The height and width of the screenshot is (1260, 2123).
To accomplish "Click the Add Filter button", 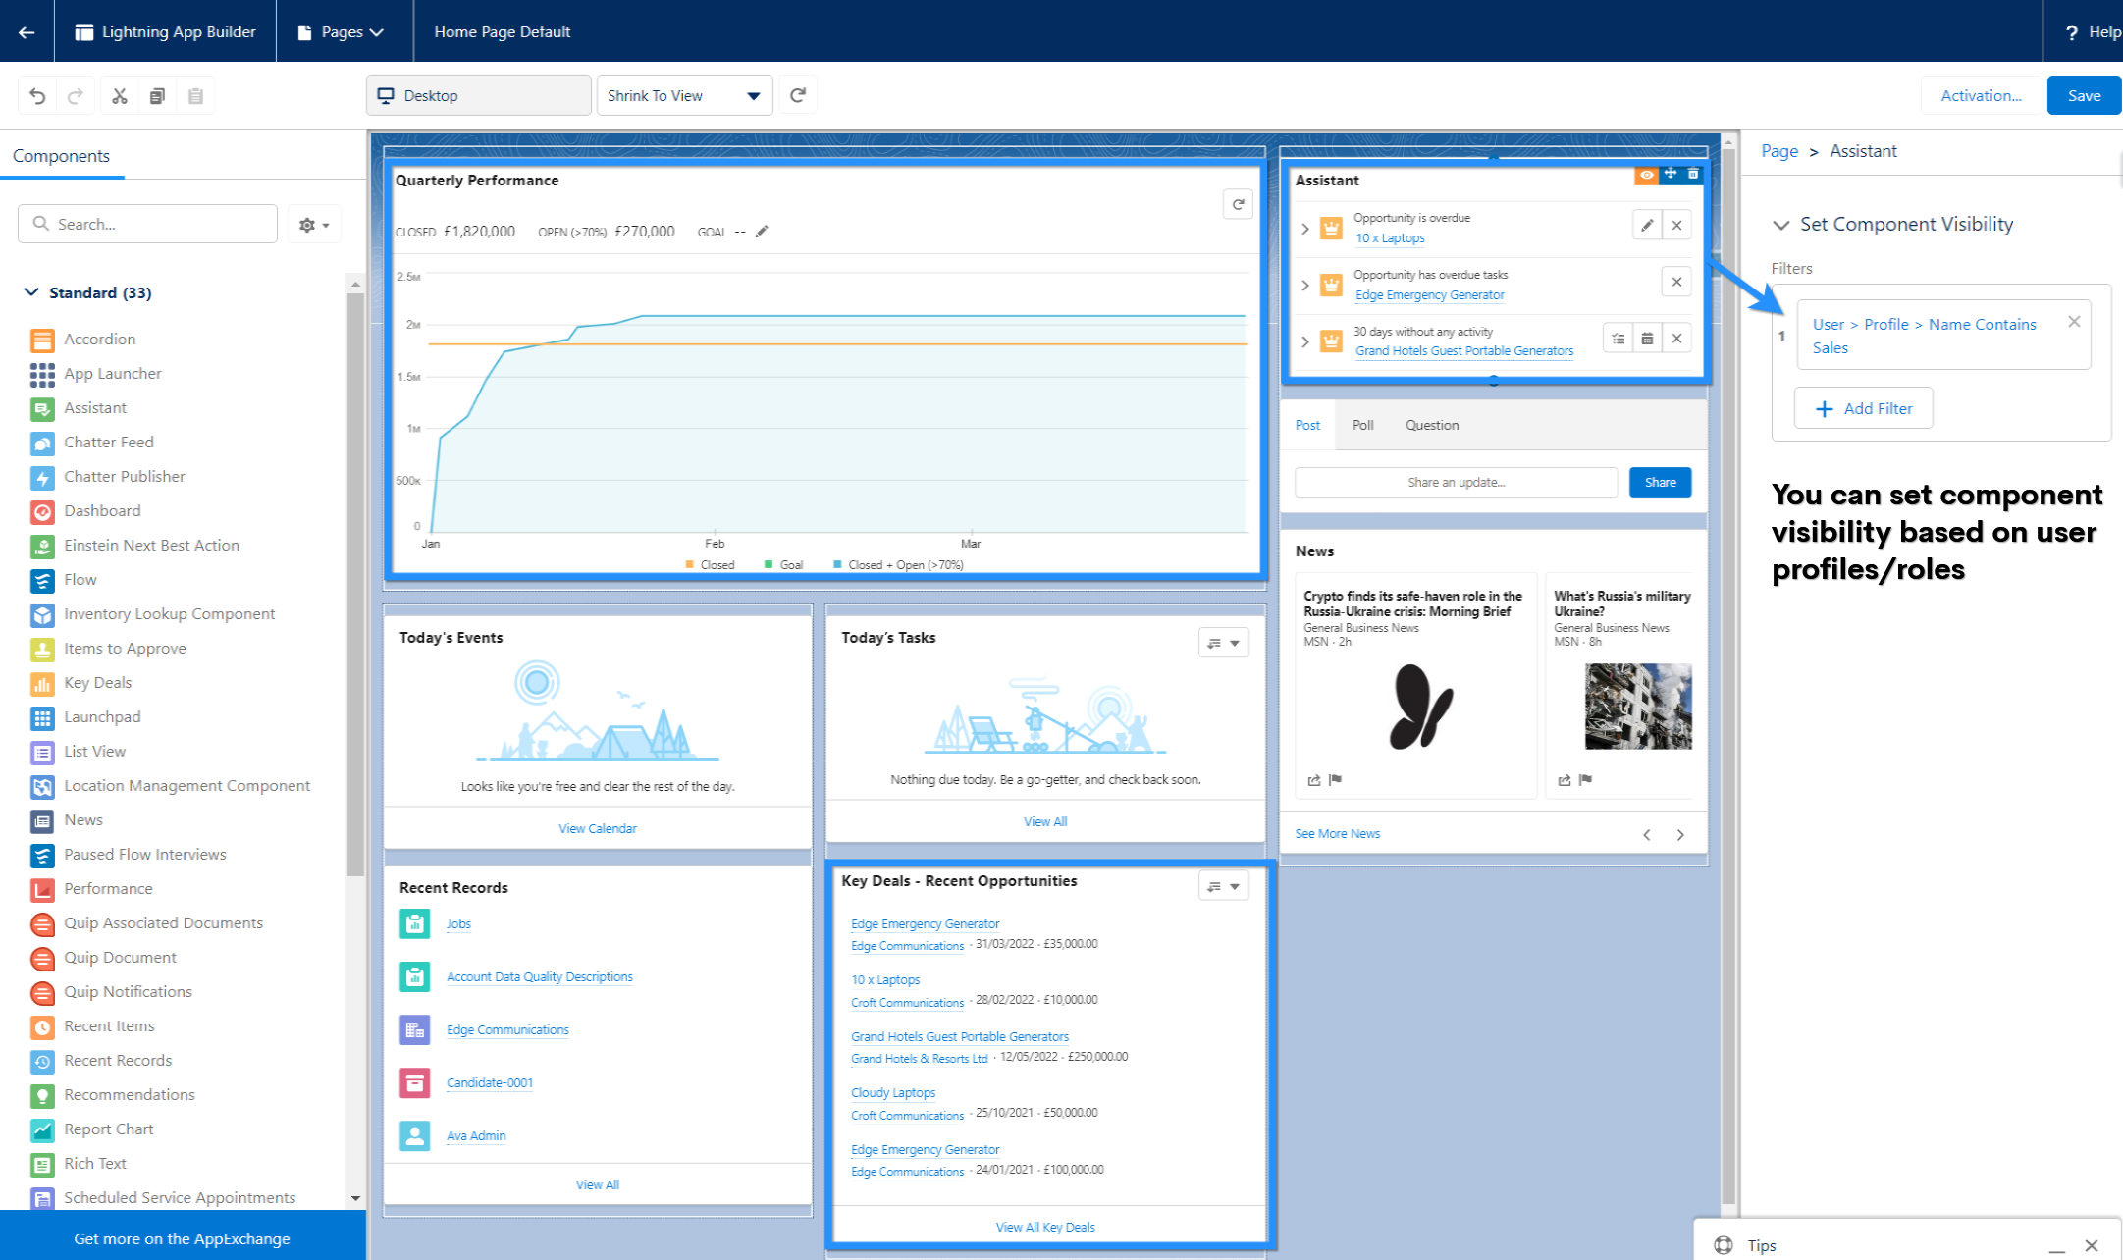I will coord(1864,408).
